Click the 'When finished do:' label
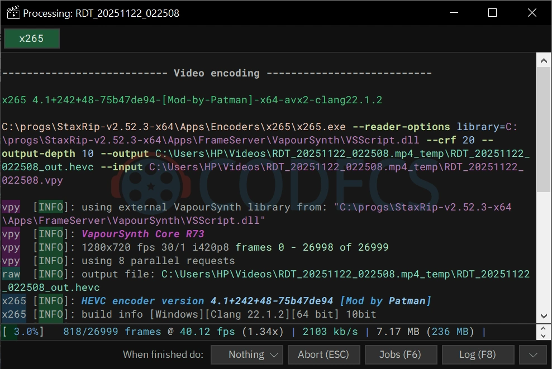552x369 pixels. 163,354
